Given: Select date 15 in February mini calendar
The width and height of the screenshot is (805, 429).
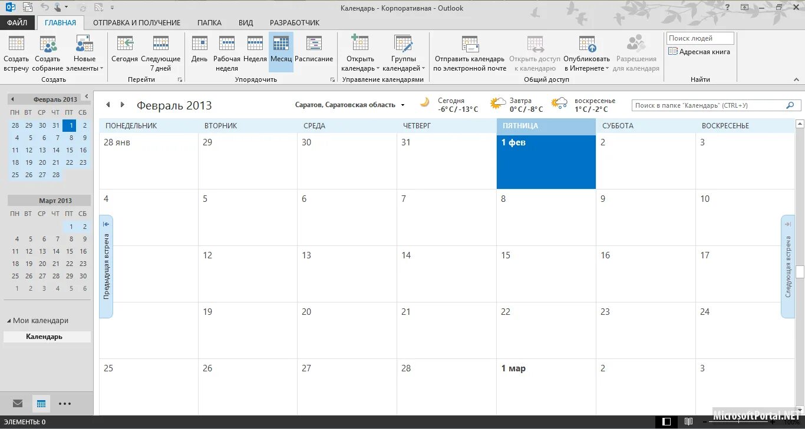Looking at the screenshot, I should pyautogui.click(x=70, y=150).
